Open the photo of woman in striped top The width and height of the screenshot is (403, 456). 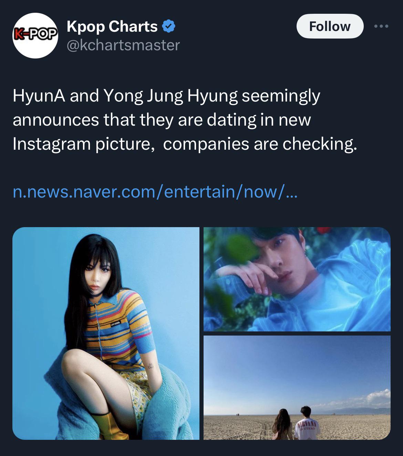point(106,333)
